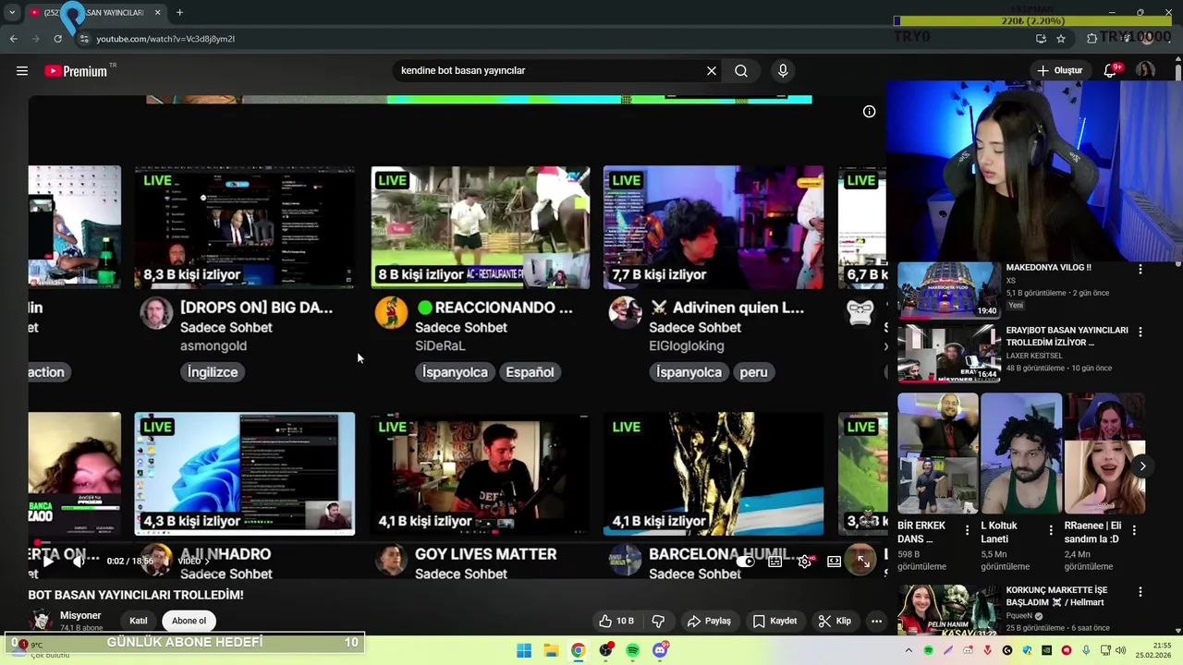Viewport: 1183px width, 665px height.
Task: Toggle subtitles in the player
Action: click(x=774, y=561)
